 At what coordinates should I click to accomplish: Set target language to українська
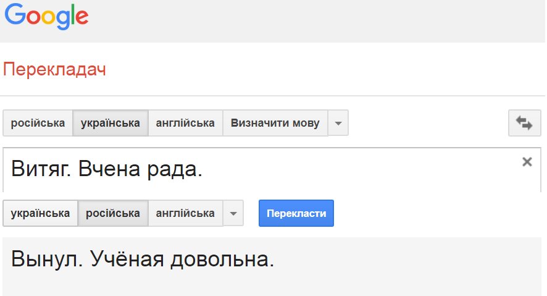click(40, 213)
